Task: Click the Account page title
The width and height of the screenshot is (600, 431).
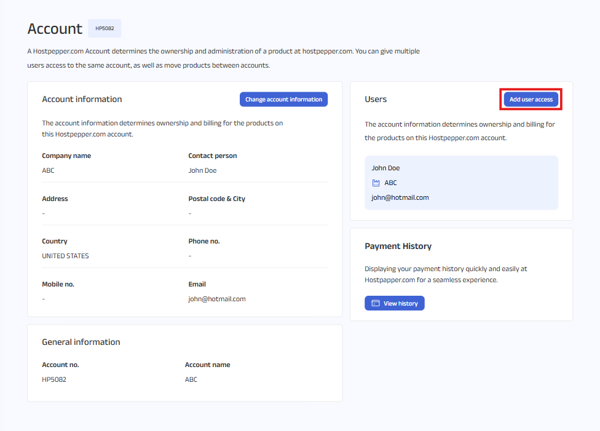Action: tap(55, 29)
